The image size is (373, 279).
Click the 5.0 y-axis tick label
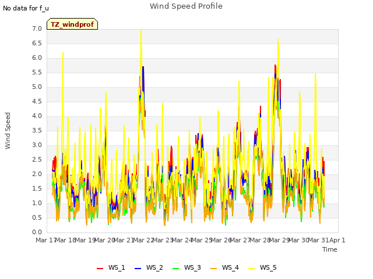tap(37, 87)
